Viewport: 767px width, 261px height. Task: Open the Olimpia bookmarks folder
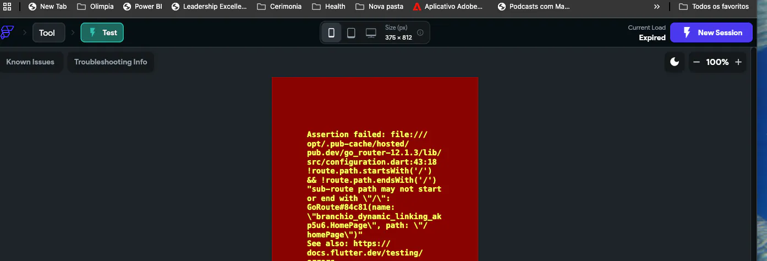[x=95, y=7]
